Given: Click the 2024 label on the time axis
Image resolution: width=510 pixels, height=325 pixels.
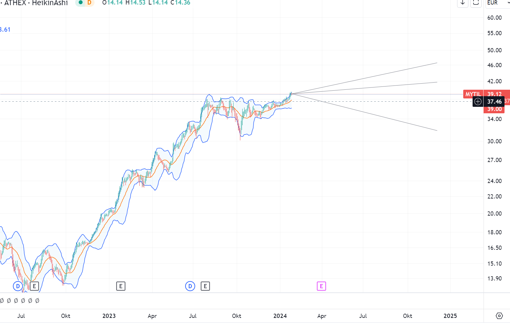Looking at the screenshot, I should pyautogui.click(x=280, y=316).
